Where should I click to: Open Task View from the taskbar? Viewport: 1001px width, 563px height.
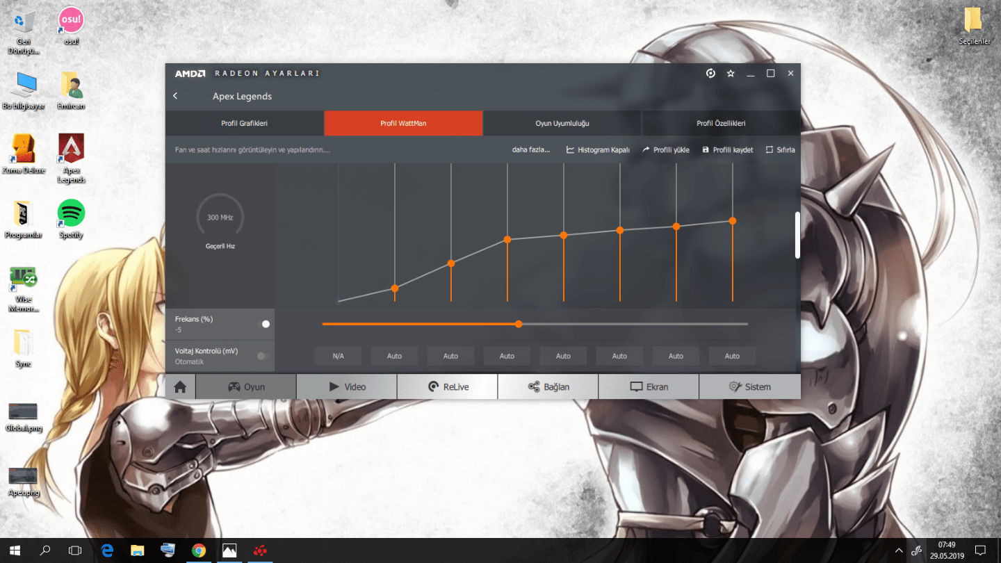(75, 550)
